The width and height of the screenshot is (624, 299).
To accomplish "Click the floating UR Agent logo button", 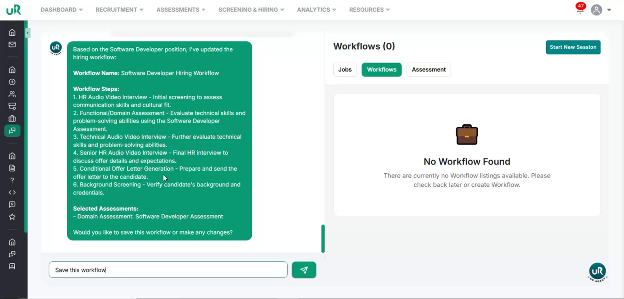I will [x=597, y=272].
